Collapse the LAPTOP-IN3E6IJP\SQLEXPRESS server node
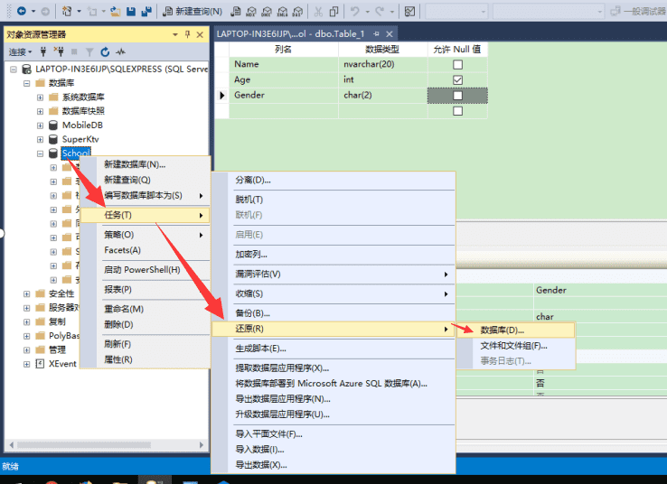Viewport: 667px width, 484px height. click(x=14, y=69)
